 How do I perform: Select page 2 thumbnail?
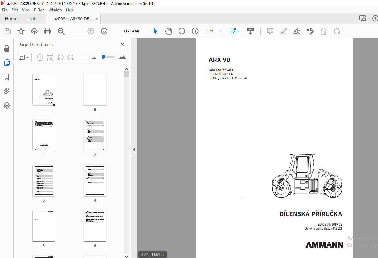click(x=95, y=135)
